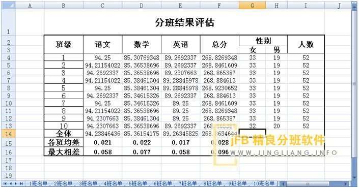Click the 班级 header cell
The image size is (359, 188).
pos(64,44)
